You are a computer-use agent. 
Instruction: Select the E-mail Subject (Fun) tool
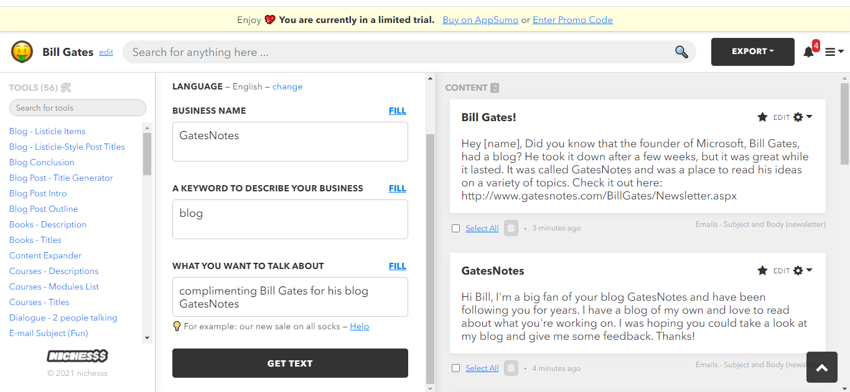[x=49, y=333]
